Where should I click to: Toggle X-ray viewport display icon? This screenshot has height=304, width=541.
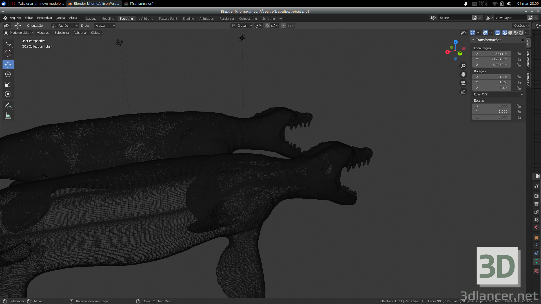pyautogui.click(x=498, y=33)
